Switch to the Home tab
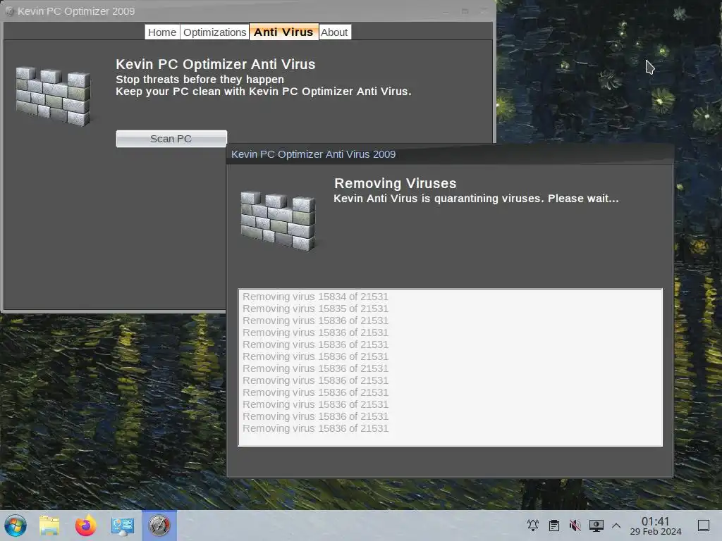This screenshot has width=722, height=541. coord(162,32)
